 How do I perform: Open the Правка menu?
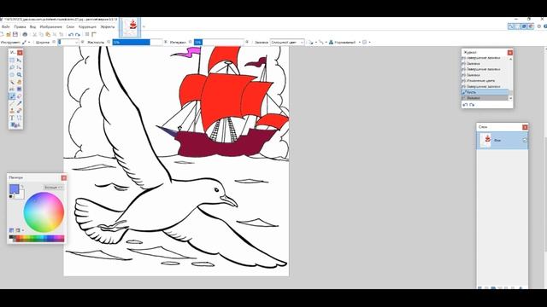20,26
